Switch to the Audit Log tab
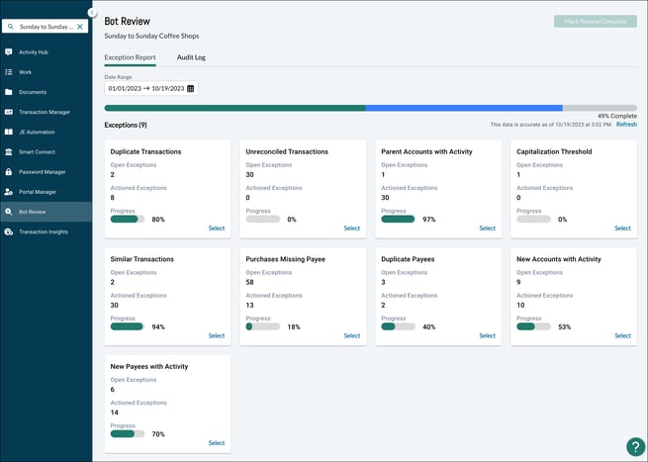 click(x=191, y=57)
